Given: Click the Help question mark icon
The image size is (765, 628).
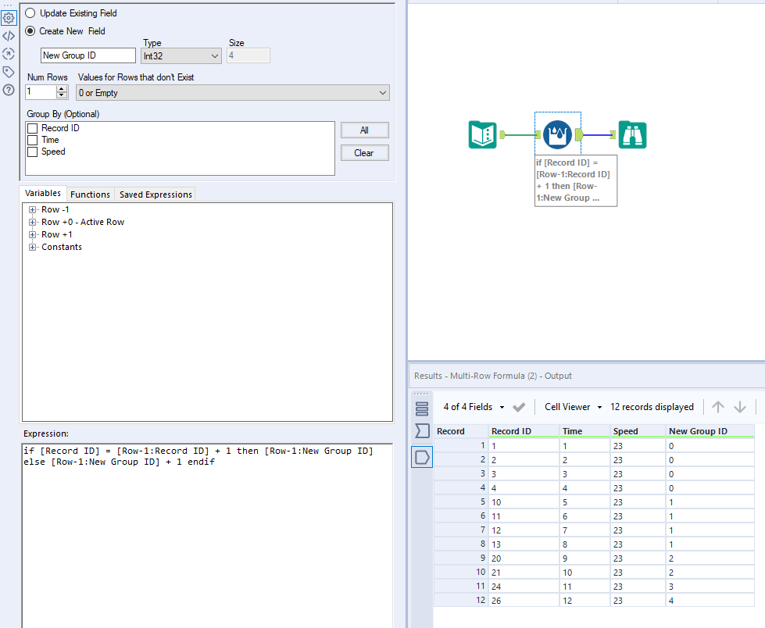Looking at the screenshot, I should 9,90.
